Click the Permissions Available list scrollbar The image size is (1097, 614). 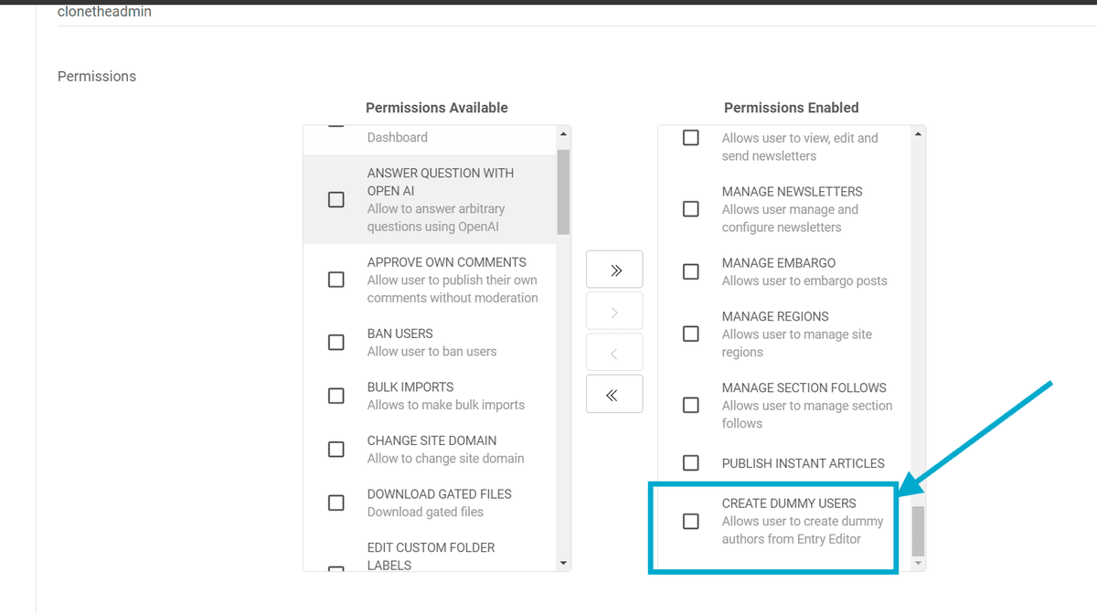pyautogui.click(x=564, y=192)
